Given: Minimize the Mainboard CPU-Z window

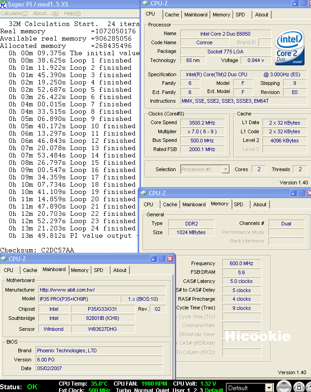Looking at the screenshot, I should [x=154, y=259].
